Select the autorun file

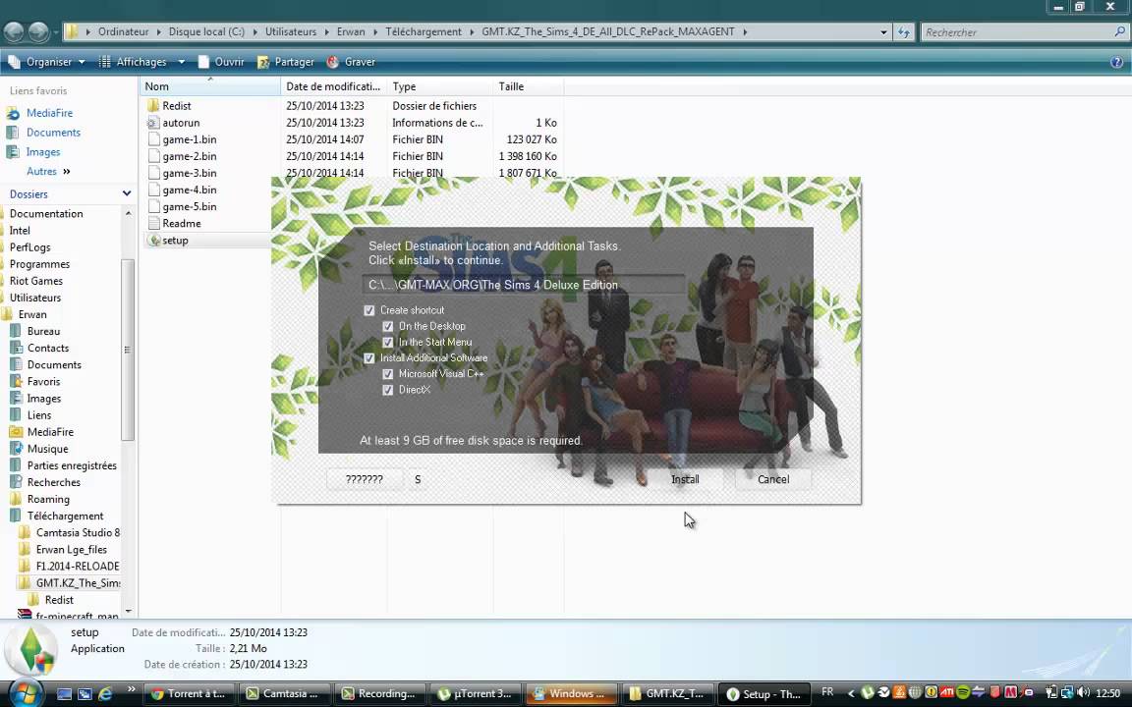181,123
